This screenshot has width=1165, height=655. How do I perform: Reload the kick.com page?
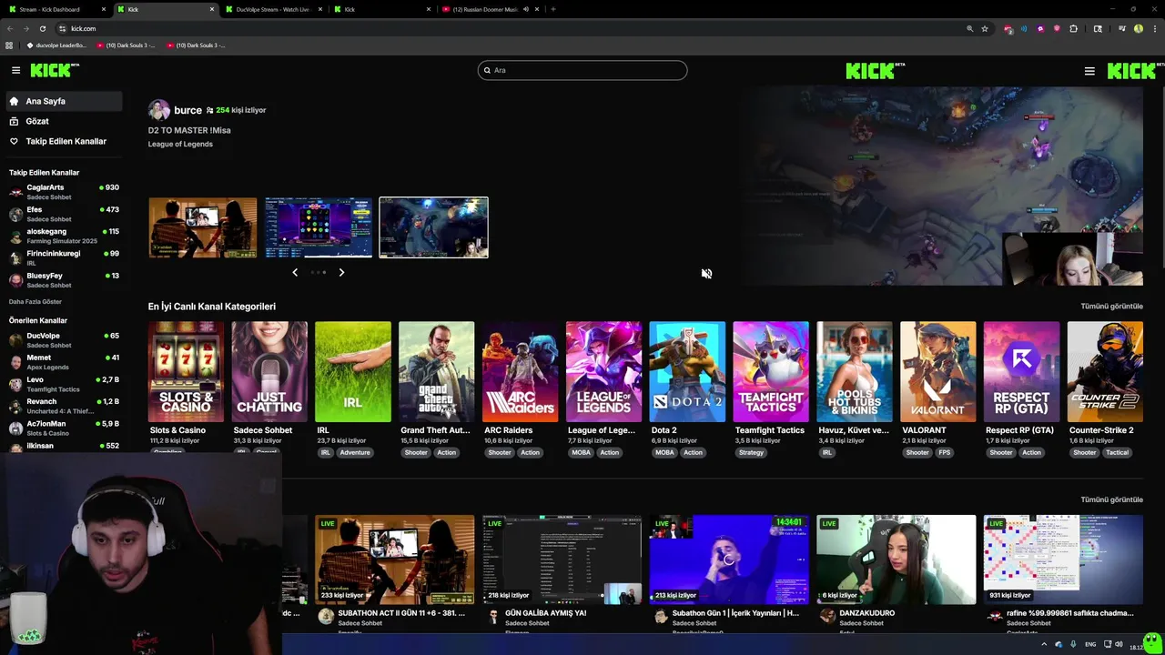pyautogui.click(x=42, y=28)
